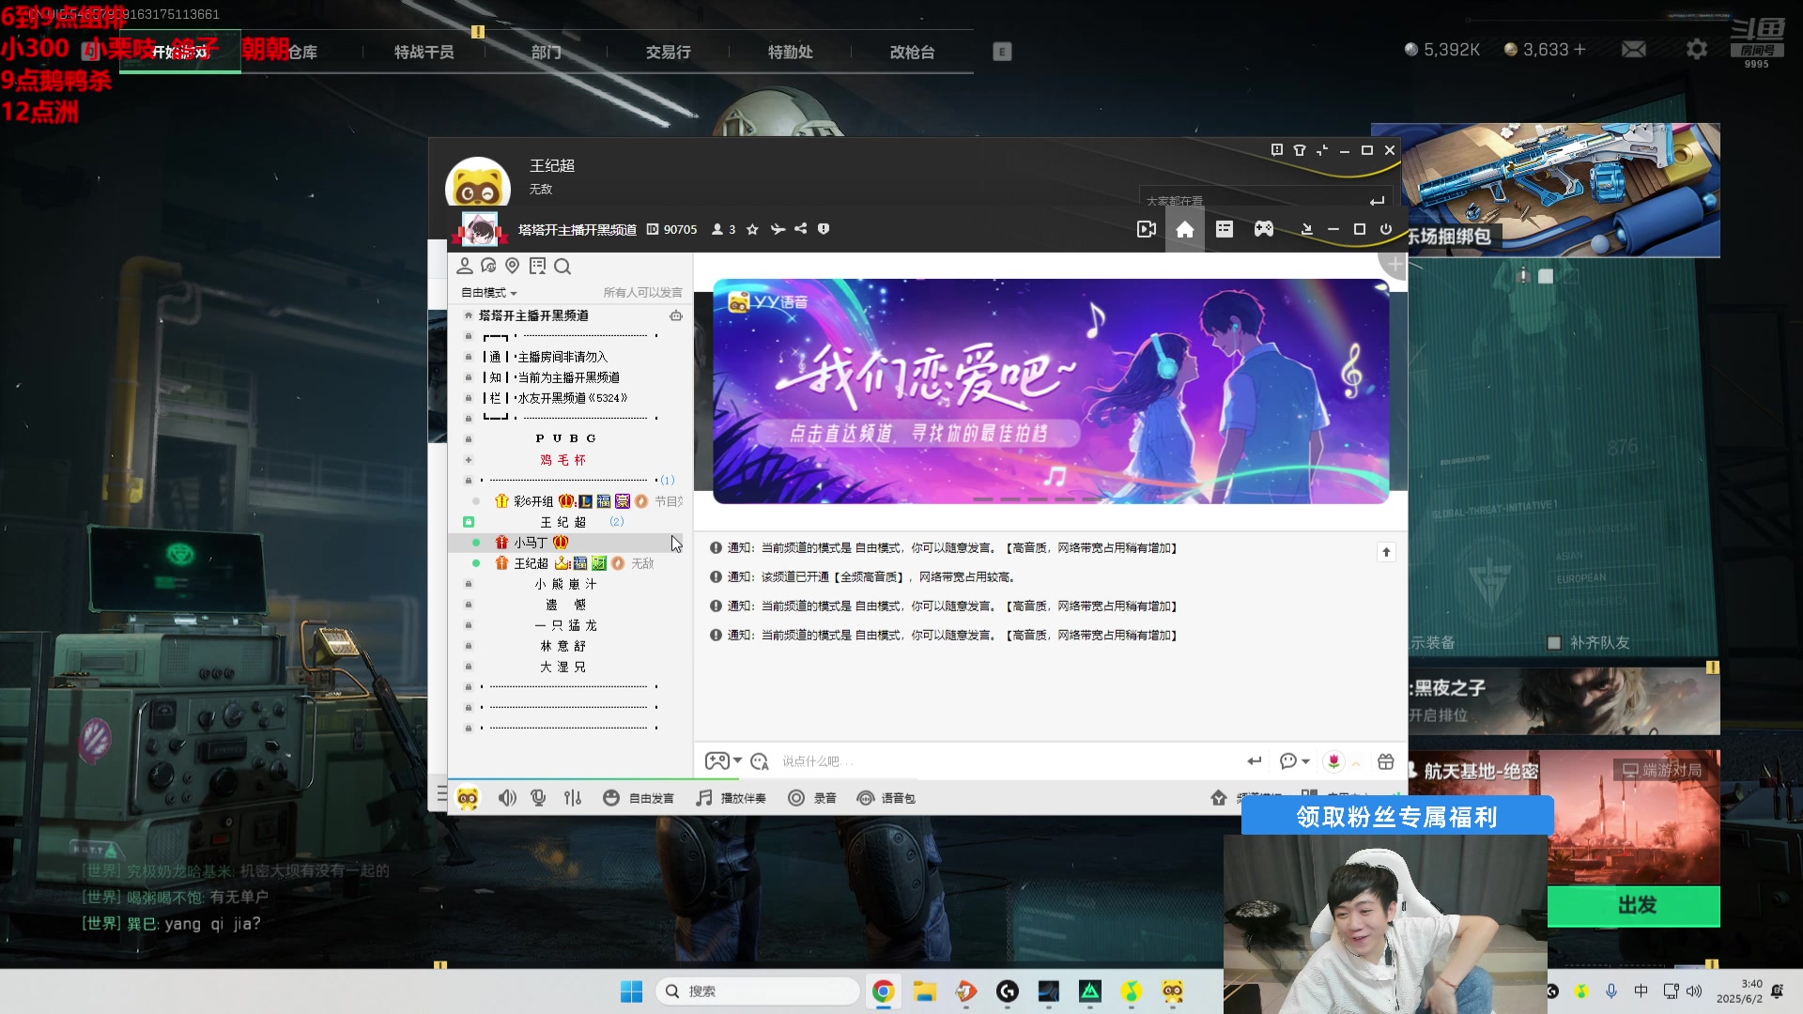The image size is (1803, 1014).
Task: Open the 大湿兄 sub-channel
Action: [570, 667]
